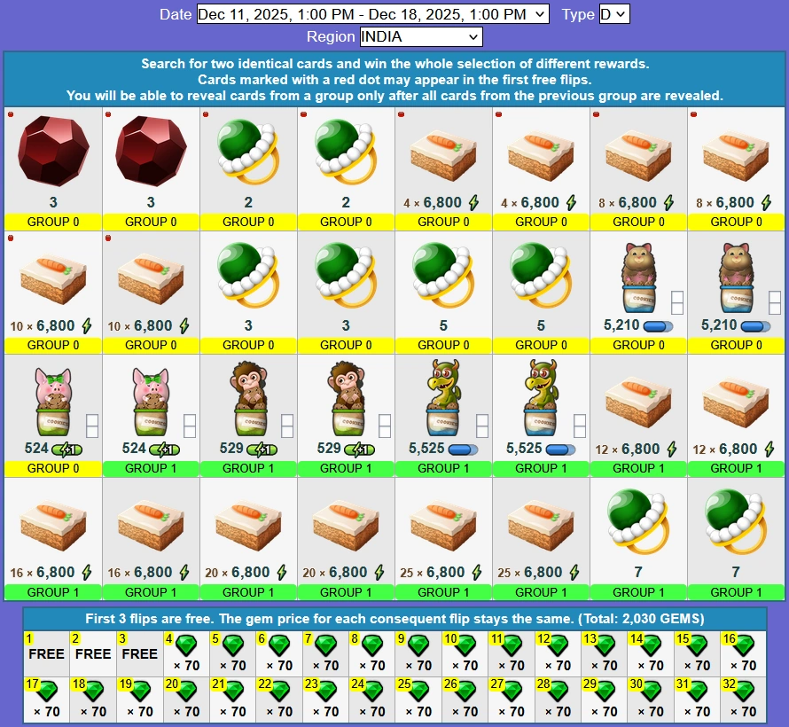This screenshot has width=789, height=727.
Task: Click the right green ring card labeled 3
Action: (x=347, y=293)
